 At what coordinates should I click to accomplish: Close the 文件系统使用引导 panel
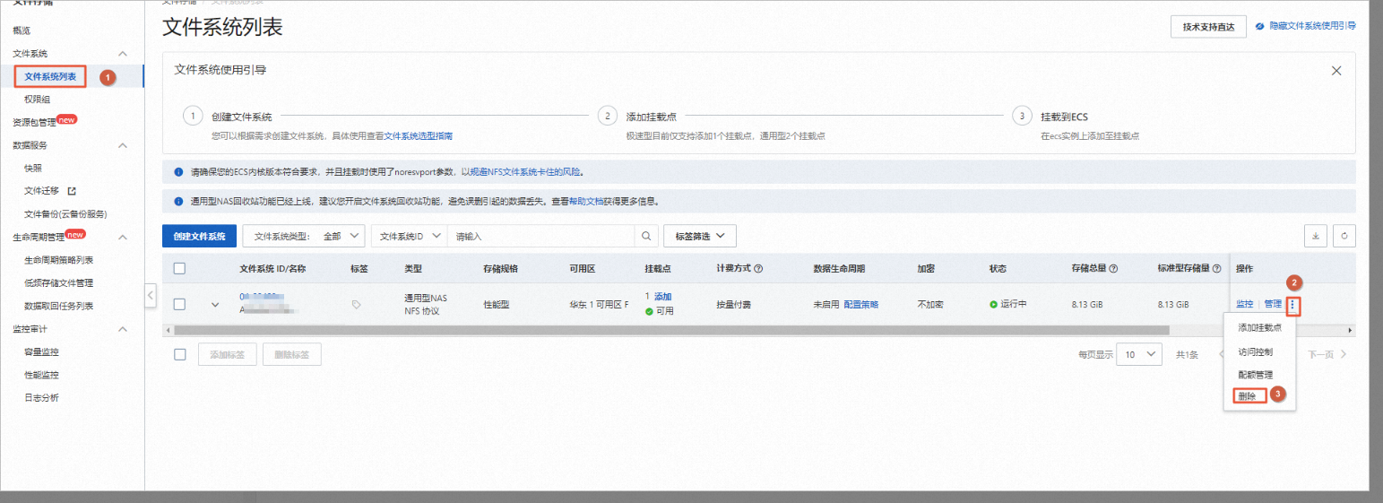click(x=1336, y=70)
